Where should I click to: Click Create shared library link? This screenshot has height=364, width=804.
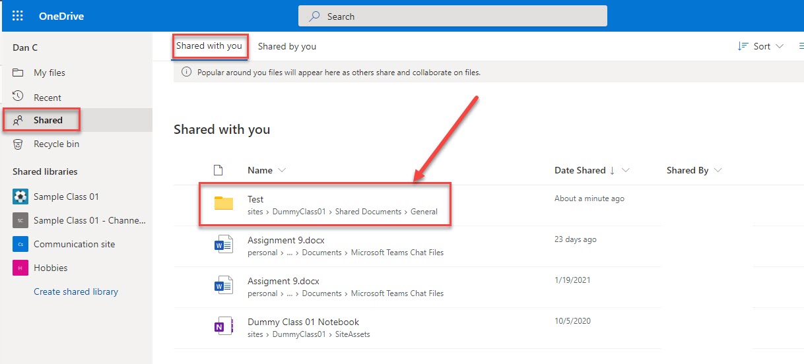coord(76,291)
